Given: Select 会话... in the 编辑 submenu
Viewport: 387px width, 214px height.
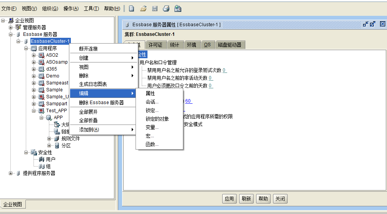Looking at the screenshot, I should point(159,102).
